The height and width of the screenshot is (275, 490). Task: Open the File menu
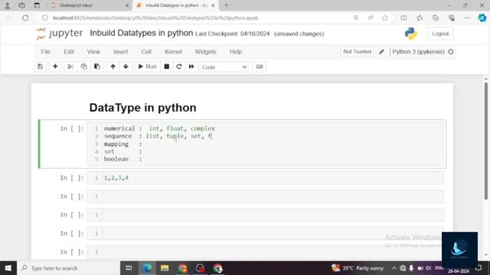pos(46,52)
